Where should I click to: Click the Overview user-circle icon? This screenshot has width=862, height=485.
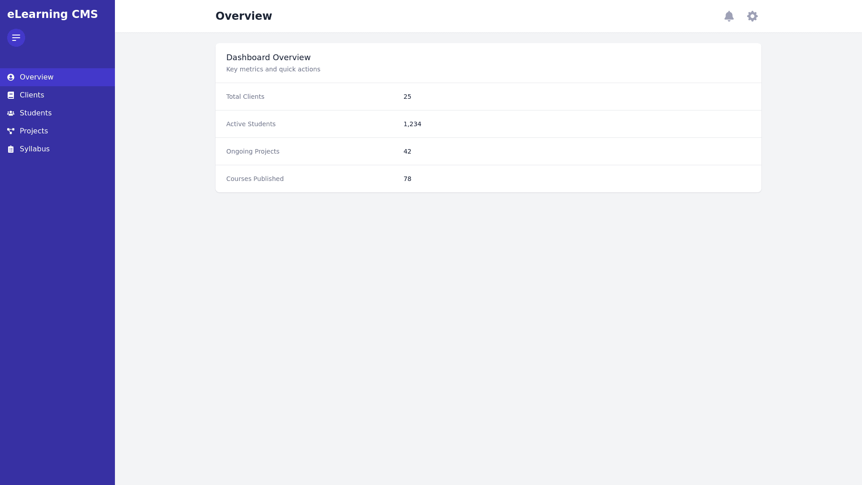coord(11,77)
